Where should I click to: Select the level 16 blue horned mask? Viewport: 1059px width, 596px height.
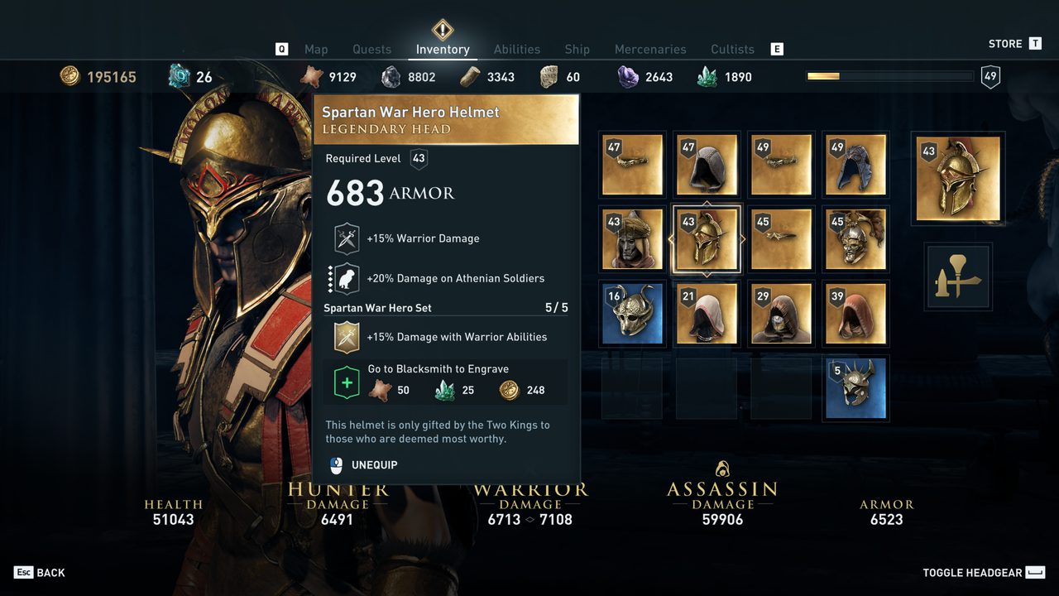click(x=632, y=314)
